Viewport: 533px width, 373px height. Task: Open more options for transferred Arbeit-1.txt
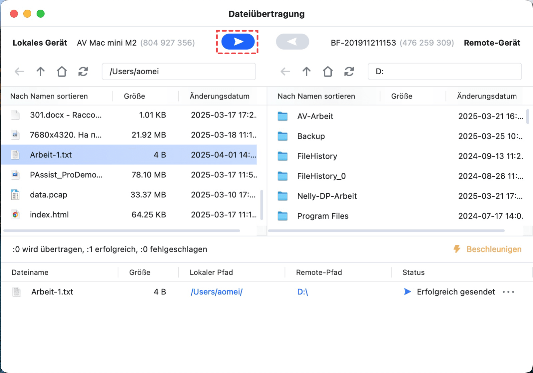pyautogui.click(x=508, y=292)
